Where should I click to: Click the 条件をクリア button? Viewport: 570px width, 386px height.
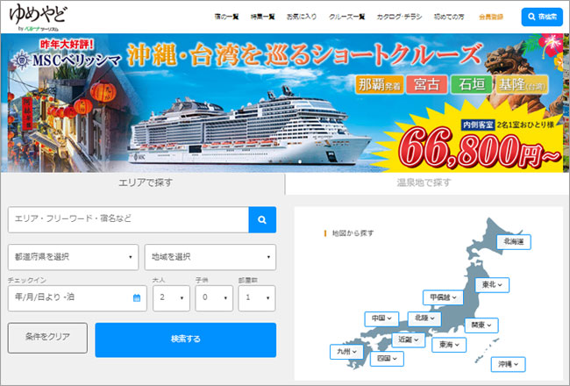tap(47, 338)
